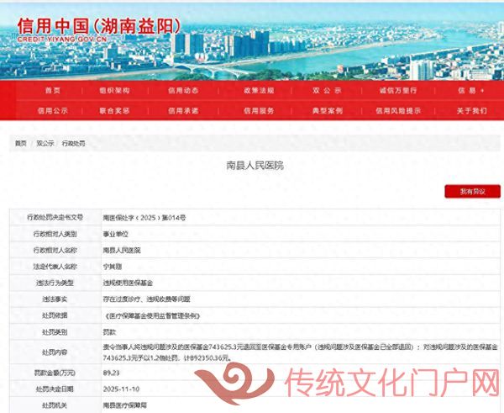
Task: Open 信用服务 menu item
Action: click(x=259, y=111)
